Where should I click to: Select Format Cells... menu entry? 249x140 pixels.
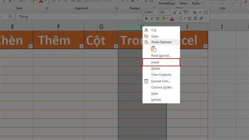click(161, 81)
